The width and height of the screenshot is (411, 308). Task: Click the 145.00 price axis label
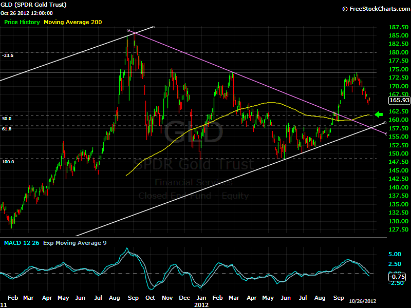tap(399, 170)
